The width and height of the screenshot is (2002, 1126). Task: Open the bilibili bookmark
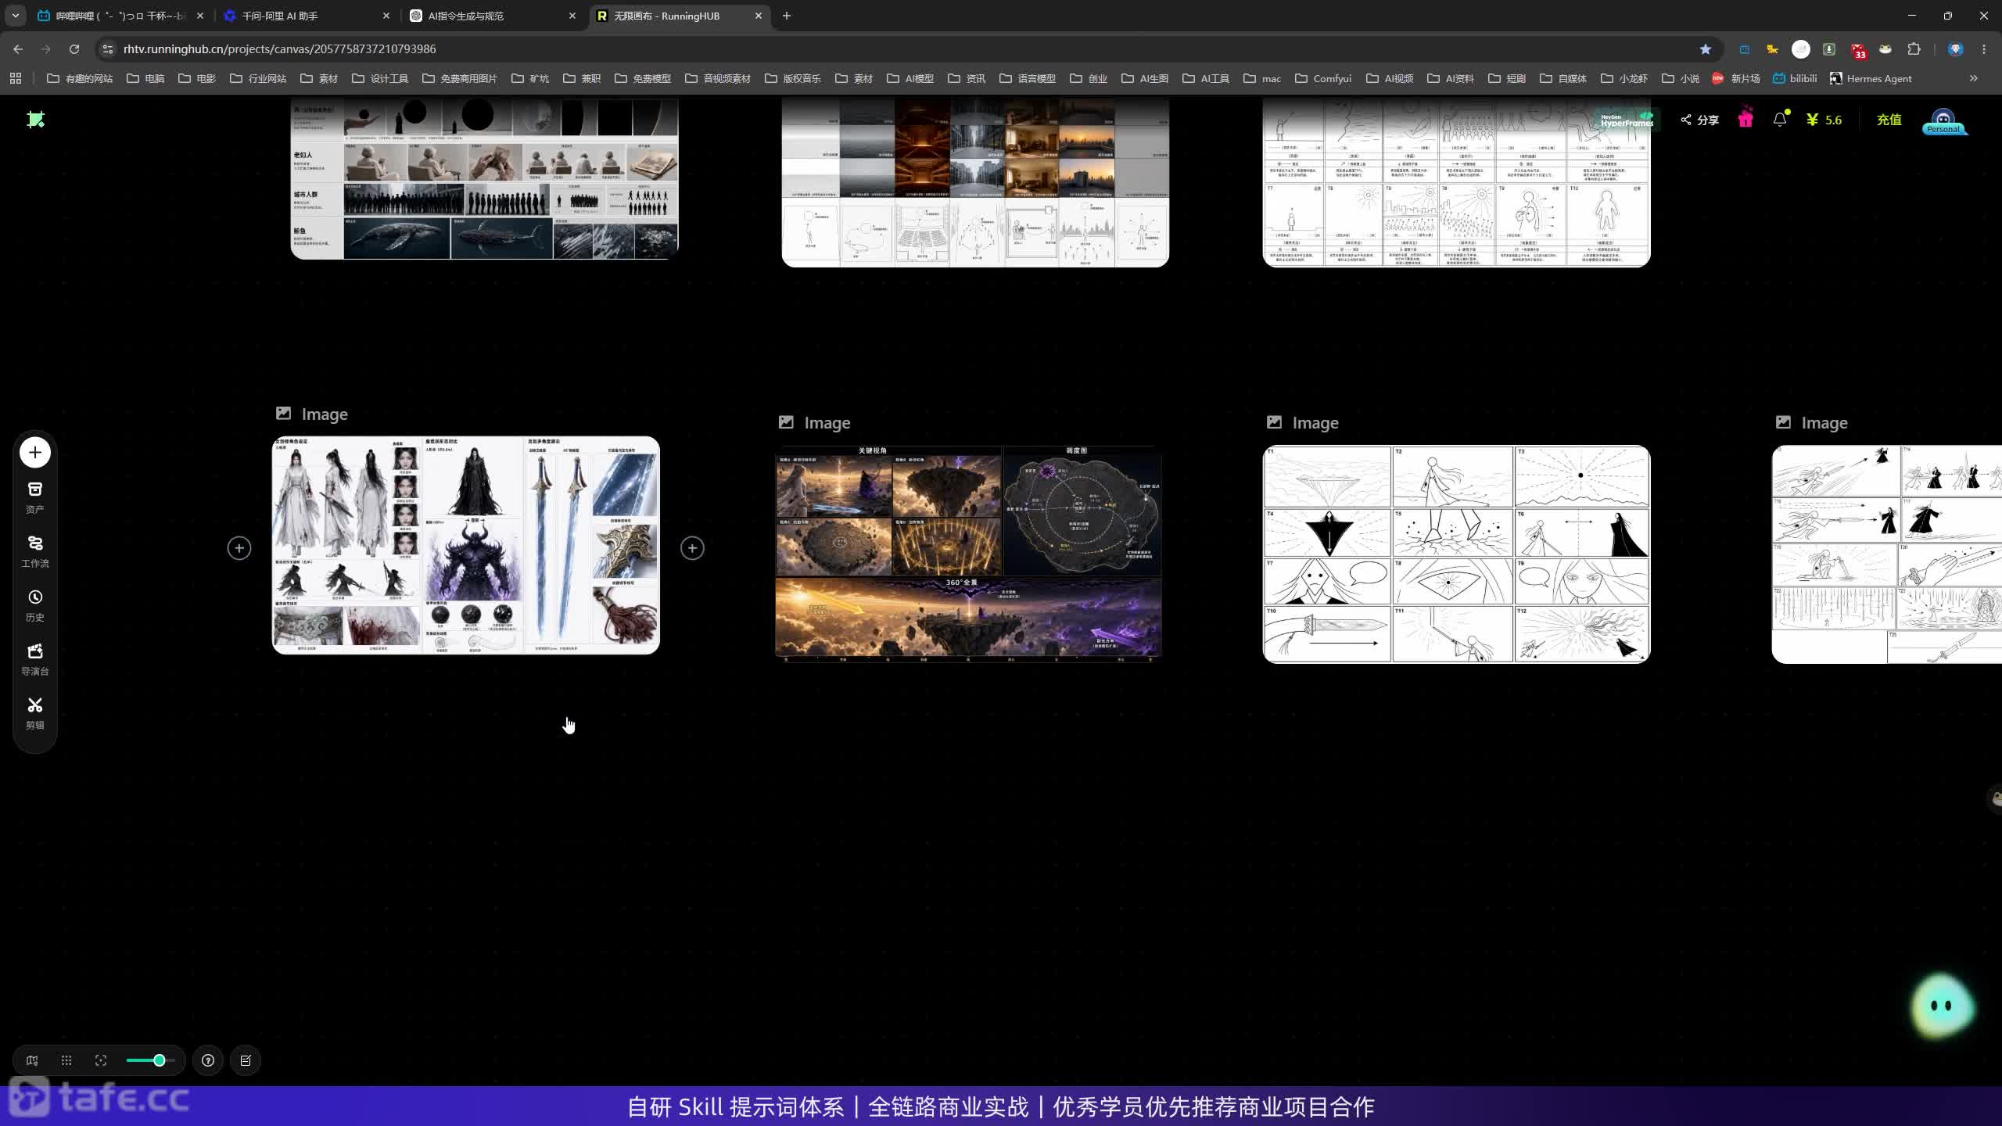coord(1795,78)
